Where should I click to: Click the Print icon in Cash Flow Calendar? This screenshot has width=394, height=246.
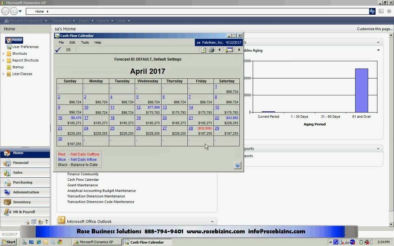coord(211,50)
